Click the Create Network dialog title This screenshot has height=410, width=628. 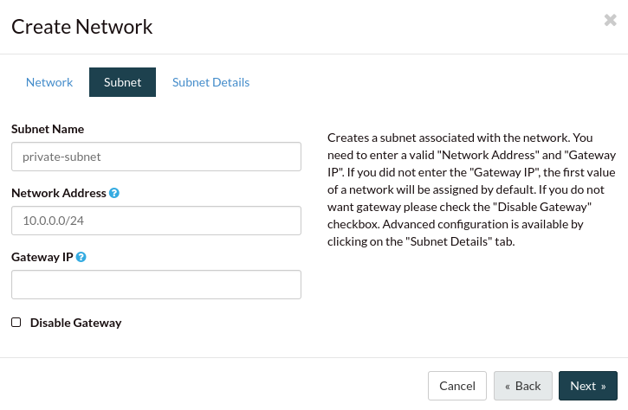click(x=82, y=27)
